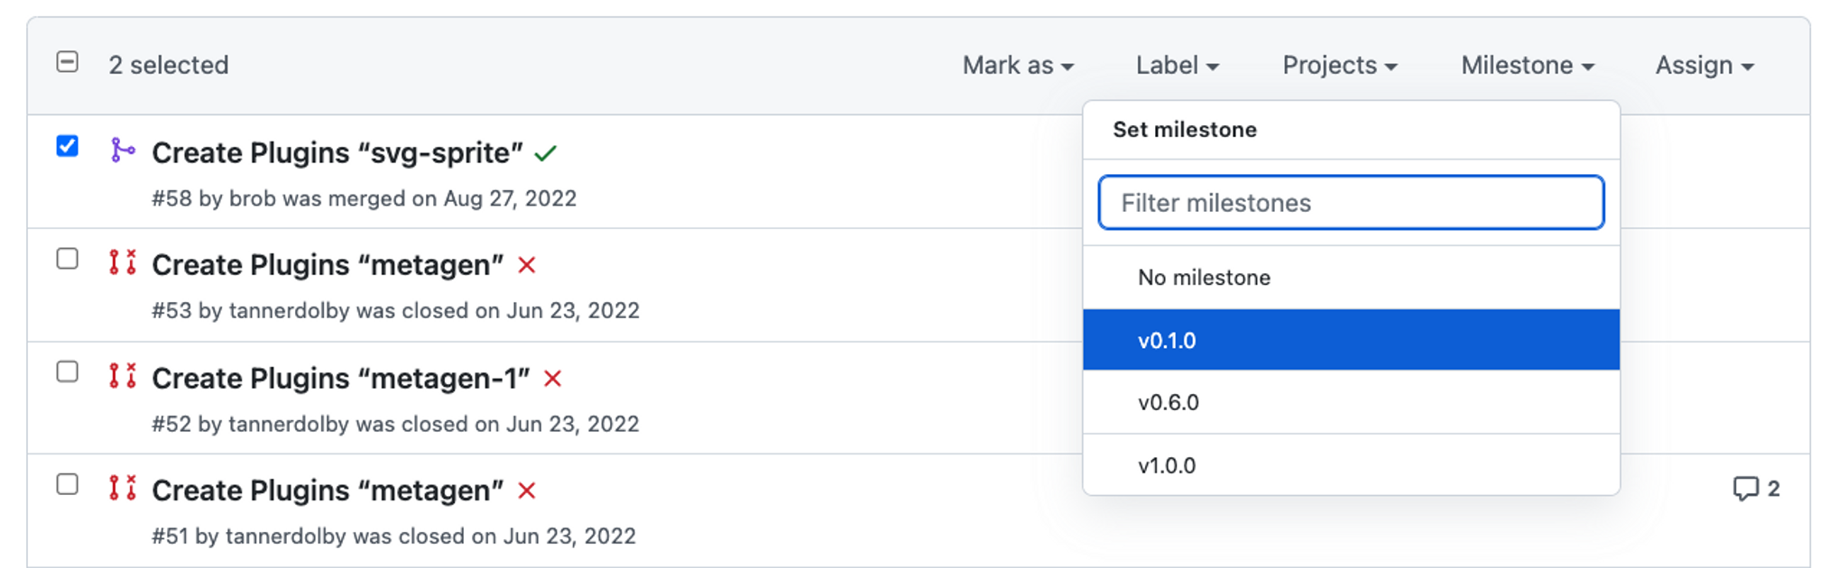
Task: Toggle the select-all checkbox in header
Action: click(x=68, y=62)
